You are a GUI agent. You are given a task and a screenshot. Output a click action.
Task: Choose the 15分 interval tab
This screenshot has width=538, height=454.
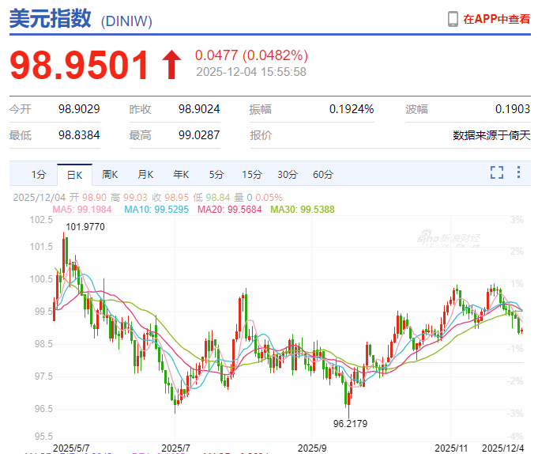251,174
